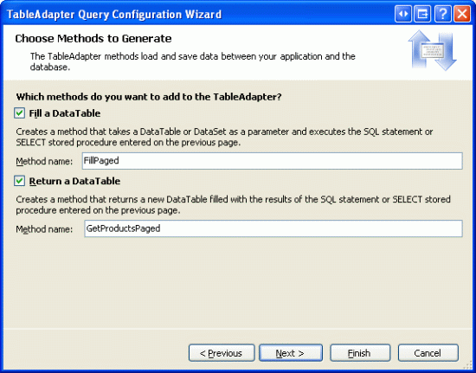Open help with the question mark icon
The height and width of the screenshot is (373, 476).
442,14
